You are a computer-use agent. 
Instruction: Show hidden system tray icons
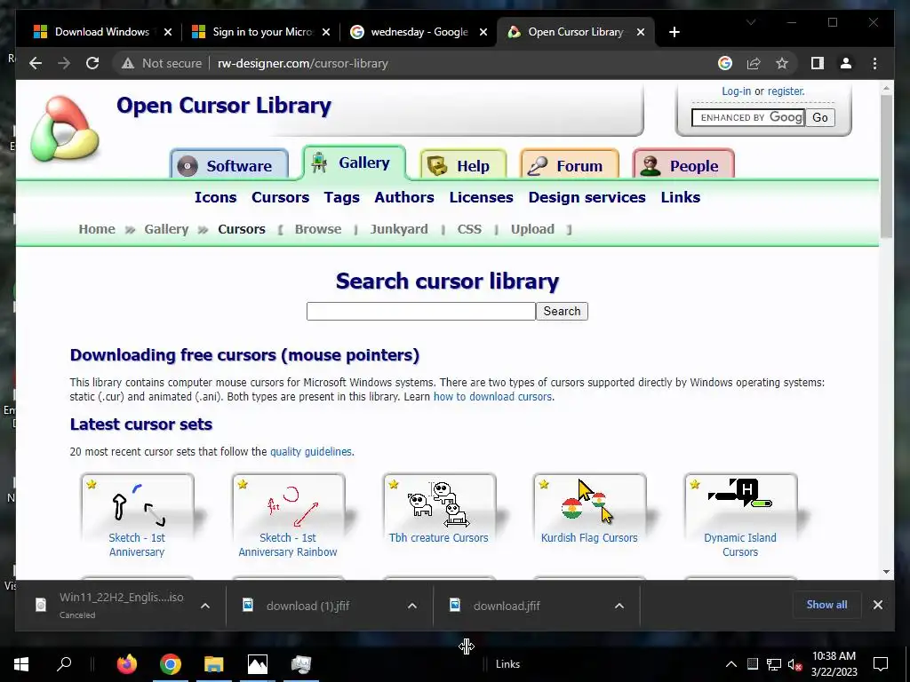coord(731,664)
